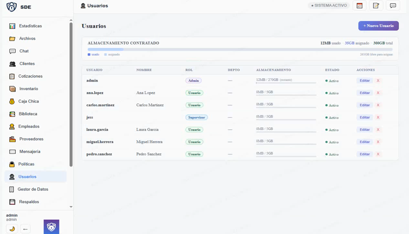Delete user ana.lopez with red X
Screen dimensions: 409x234
(378, 93)
